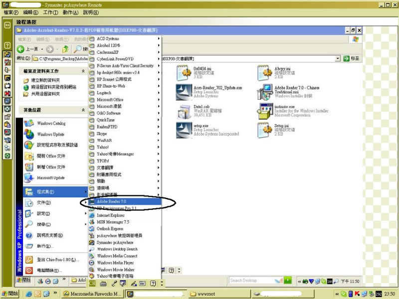The height and width of the screenshot is (299, 399).
Task: Open the Skype program folder
Action: [125, 134]
